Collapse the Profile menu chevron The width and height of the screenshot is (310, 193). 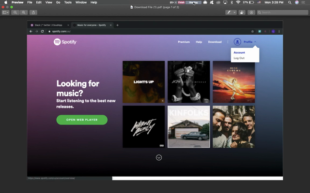click(x=255, y=42)
